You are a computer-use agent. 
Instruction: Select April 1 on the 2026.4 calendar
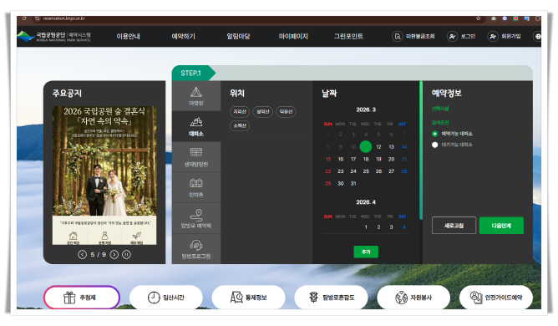[x=366, y=227]
